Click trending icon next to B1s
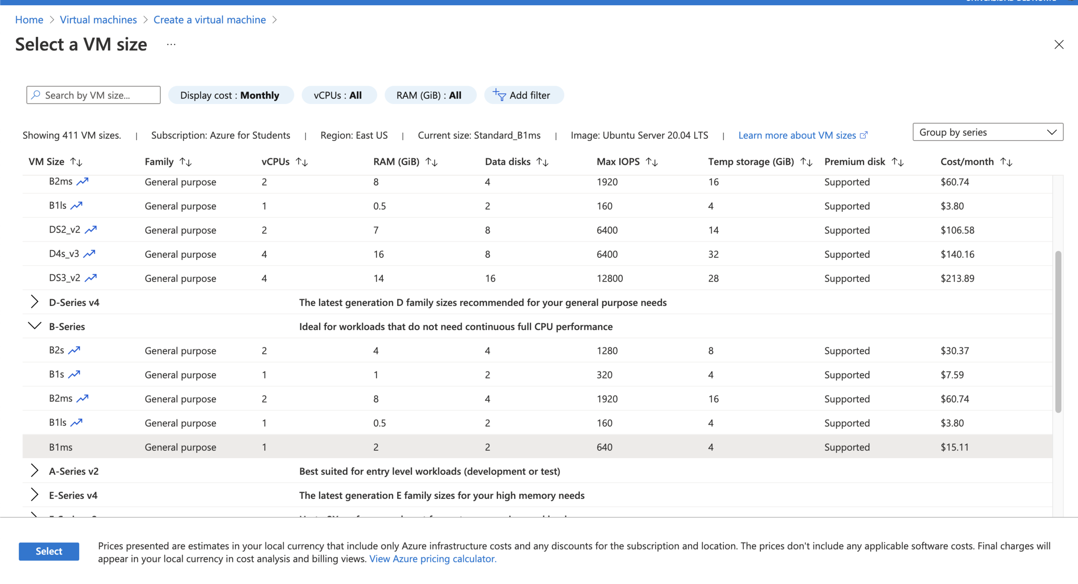Screen dimensions: 1078x584 click(74, 375)
